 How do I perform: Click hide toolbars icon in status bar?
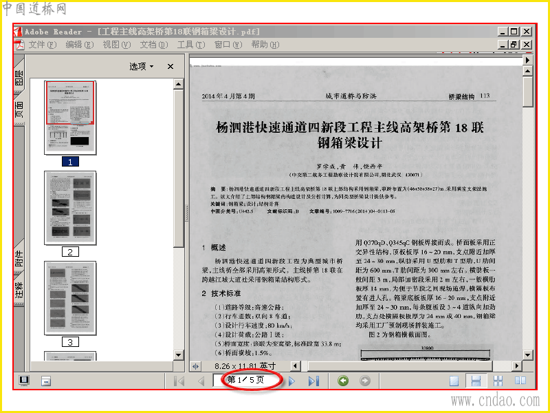tap(46, 381)
